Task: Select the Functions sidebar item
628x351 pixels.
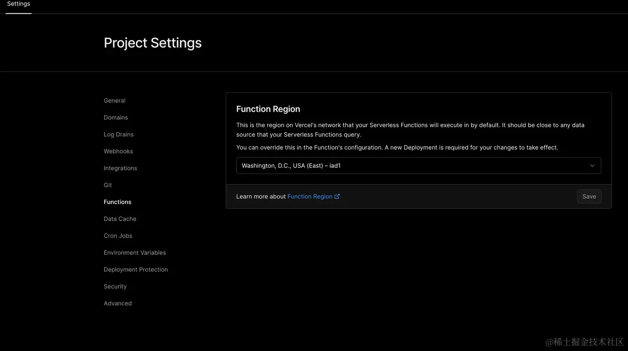Action: click(117, 202)
